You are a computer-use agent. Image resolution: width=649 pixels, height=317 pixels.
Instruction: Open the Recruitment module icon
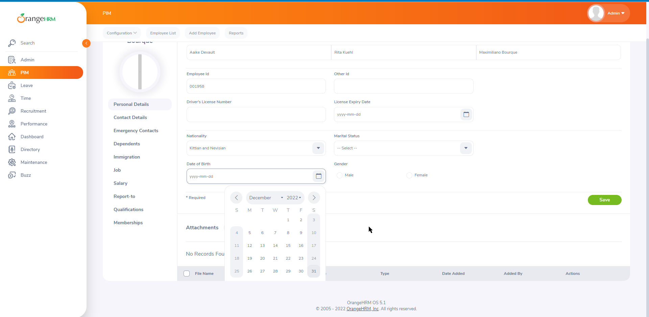(x=12, y=111)
